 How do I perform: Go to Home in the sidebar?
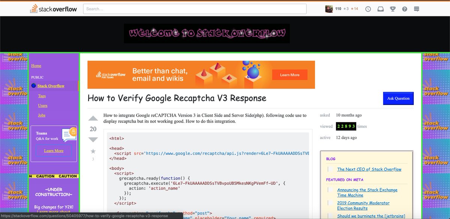coord(36,66)
